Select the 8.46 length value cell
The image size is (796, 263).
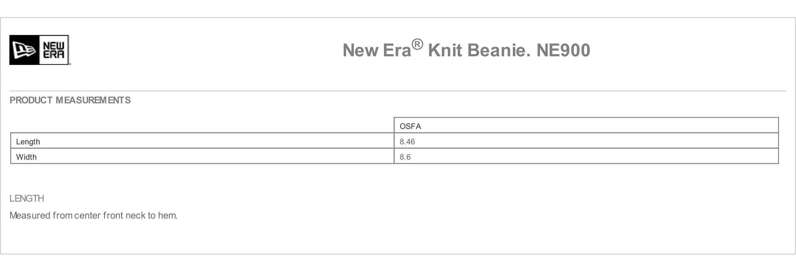coord(586,141)
